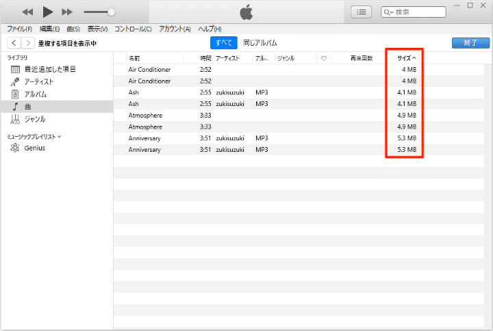This screenshot has height=331, width=493.
Task: Select the すべて tab
Action: pyautogui.click(x=223, y=42)
